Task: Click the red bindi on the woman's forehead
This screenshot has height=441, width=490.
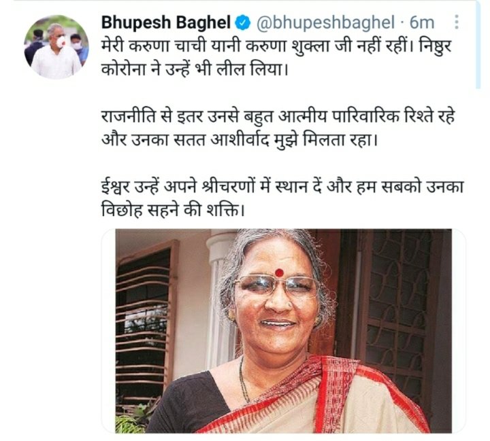Action: tap(279, 272)
